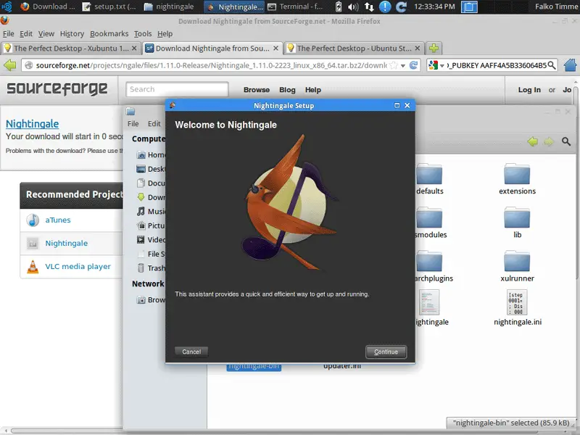Open the network connections tray icon

pos(369,7)
